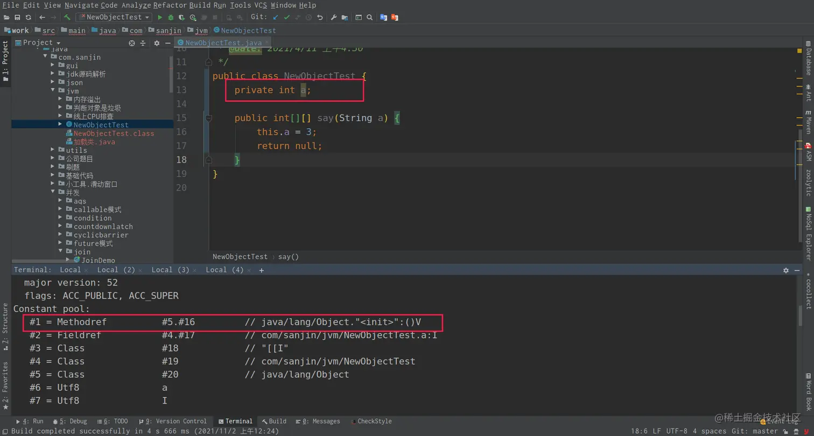Toggle the 1: Project side tool window
Image resolution: width=814 pixels, height=436 pixels.
pos(5,61)
